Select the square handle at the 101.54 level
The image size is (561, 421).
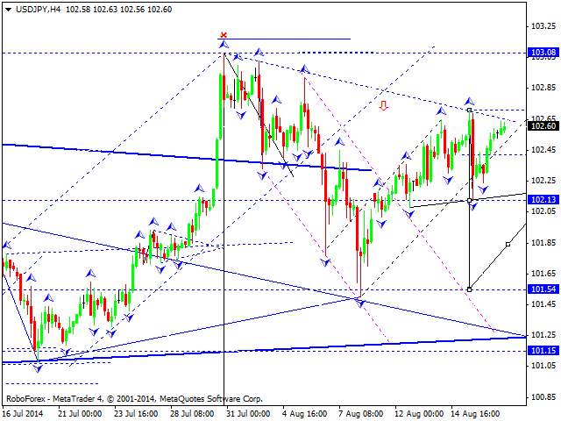(x=470, y=289)
